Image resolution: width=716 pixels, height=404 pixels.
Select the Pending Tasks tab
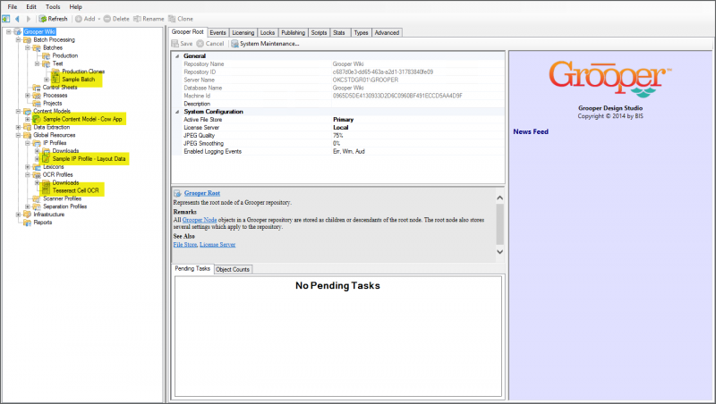click(192, 268)
